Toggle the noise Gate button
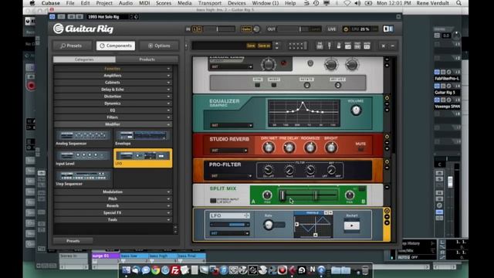Image resolution: width=494 pixels, height=278 pixels. 245,29
